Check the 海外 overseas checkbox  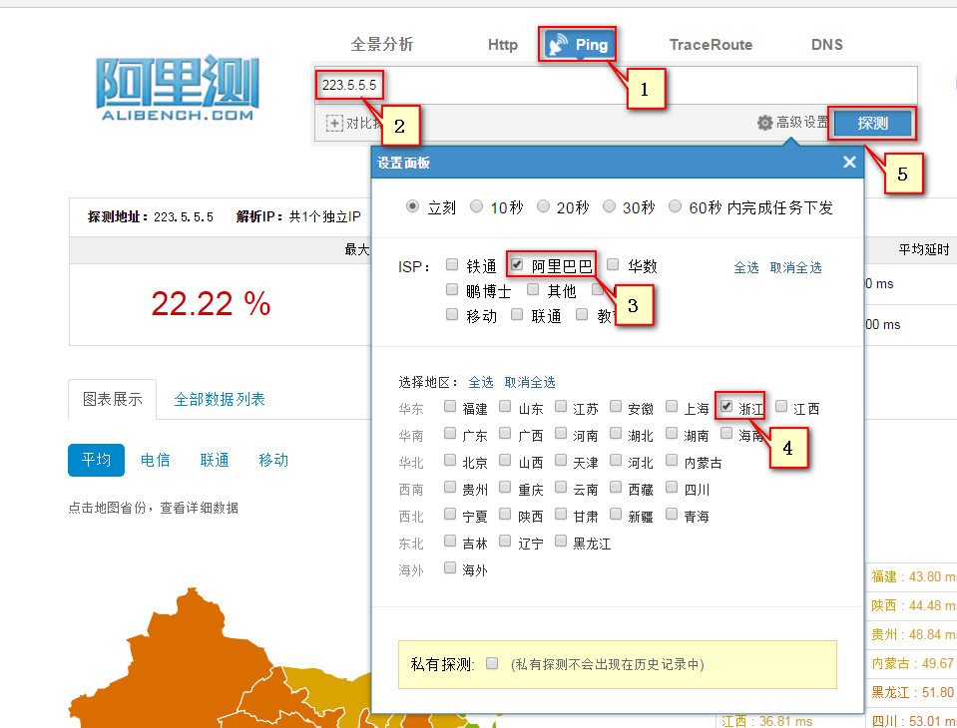click(x=451, y=568)
